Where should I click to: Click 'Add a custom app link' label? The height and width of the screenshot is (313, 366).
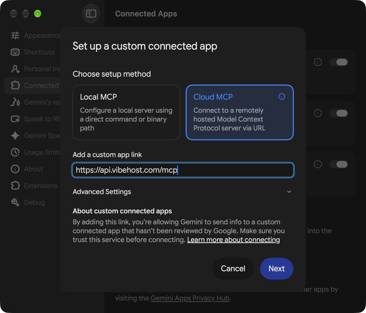[107, 155]
